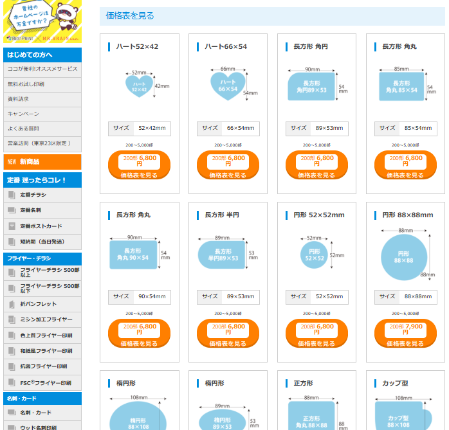Click the 色上質フライヤー印刷 icon
The width and height of the screenshot is (449, 430).
pyautogui.click(x=12, y=335)
